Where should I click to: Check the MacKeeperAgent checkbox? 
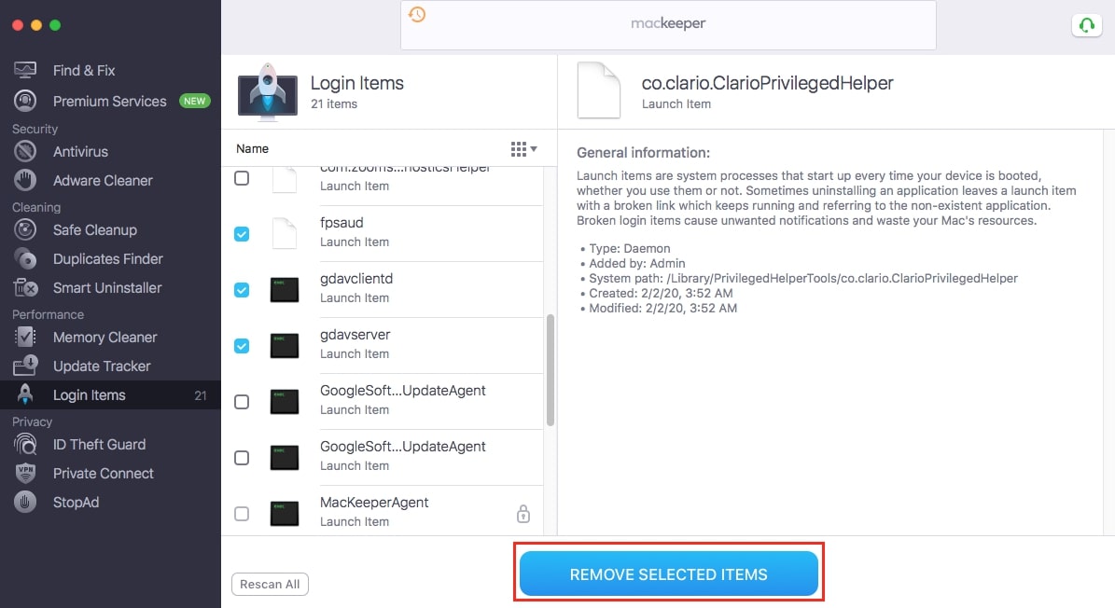click(242, 514)
